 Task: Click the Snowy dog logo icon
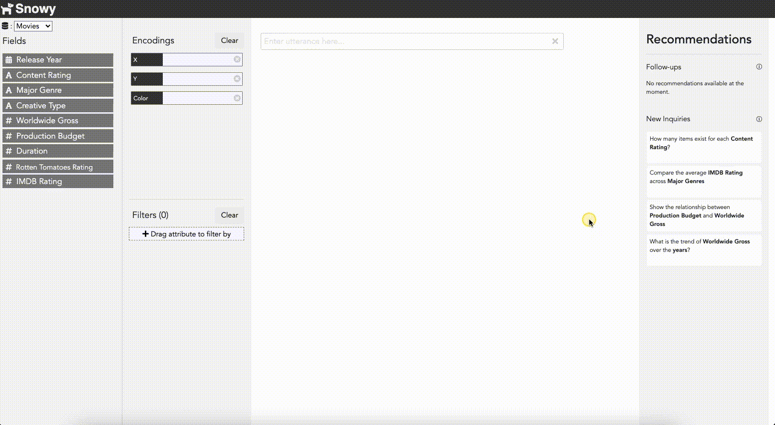(x=7, y=9)
